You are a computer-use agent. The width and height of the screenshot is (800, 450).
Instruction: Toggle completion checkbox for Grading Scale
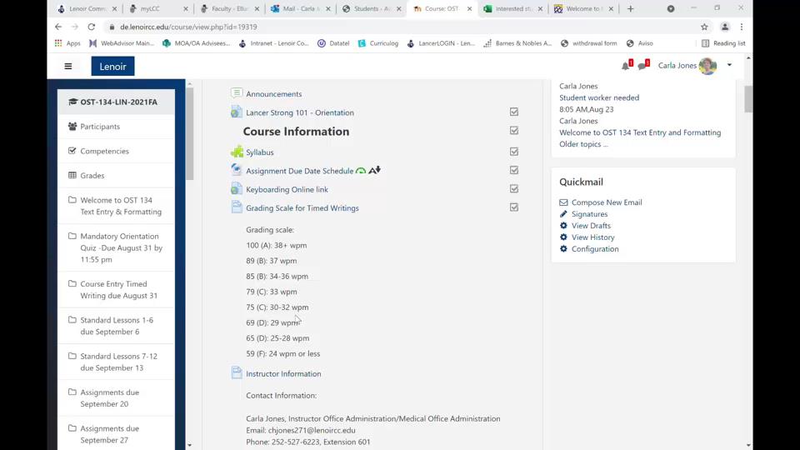point(514,207)
